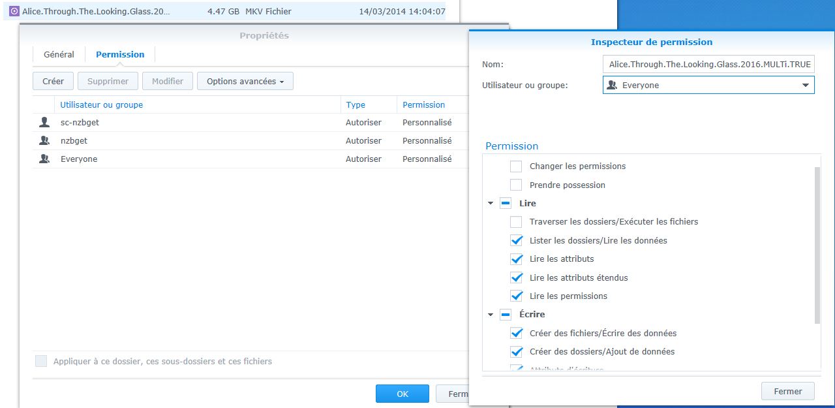Viewport: 835px width, 408px height.
Task: Sort by the Utilisateur ou groupe column header
Action: pyautogui.click(x=199, y=104)
